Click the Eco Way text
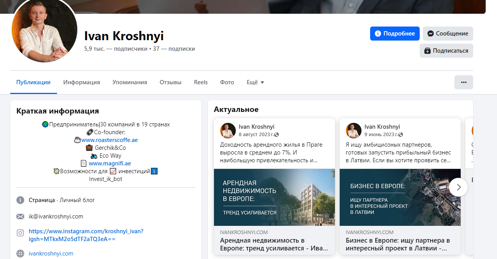 tap(110, 156)
